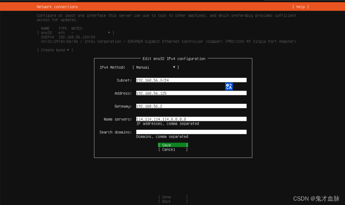Click the Address input field
The height and width of the screenshot is (205, 345).
191,93
